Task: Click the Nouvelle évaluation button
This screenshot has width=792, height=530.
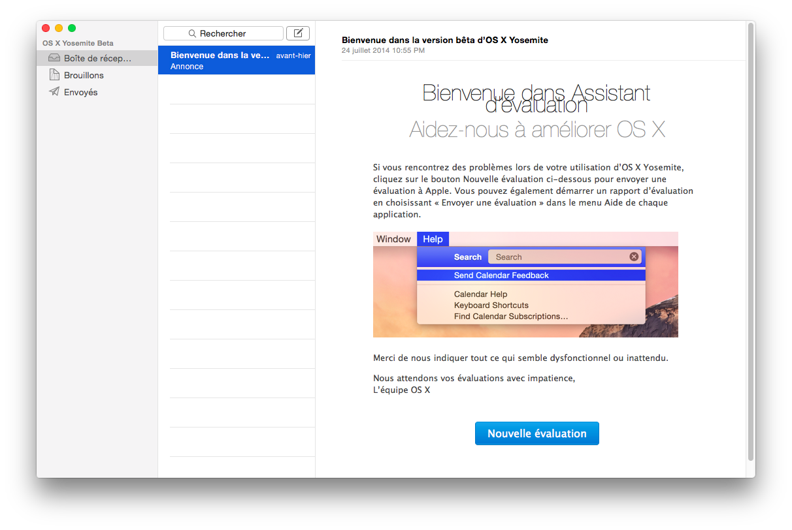Action: click(537, 433)
